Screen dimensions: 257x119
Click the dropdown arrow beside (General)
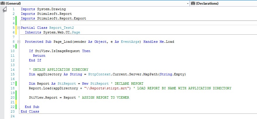188,3
